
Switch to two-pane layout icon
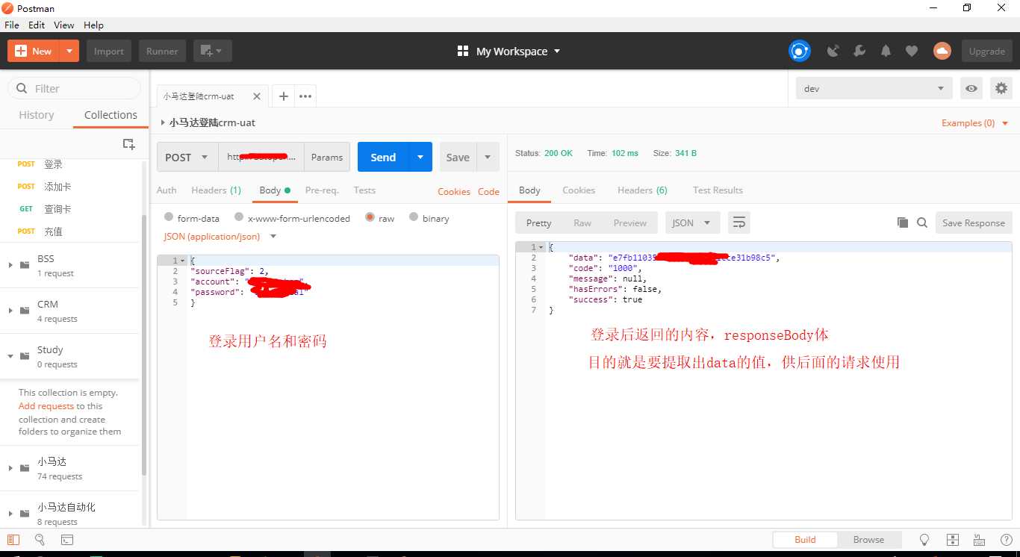point(952,539)
